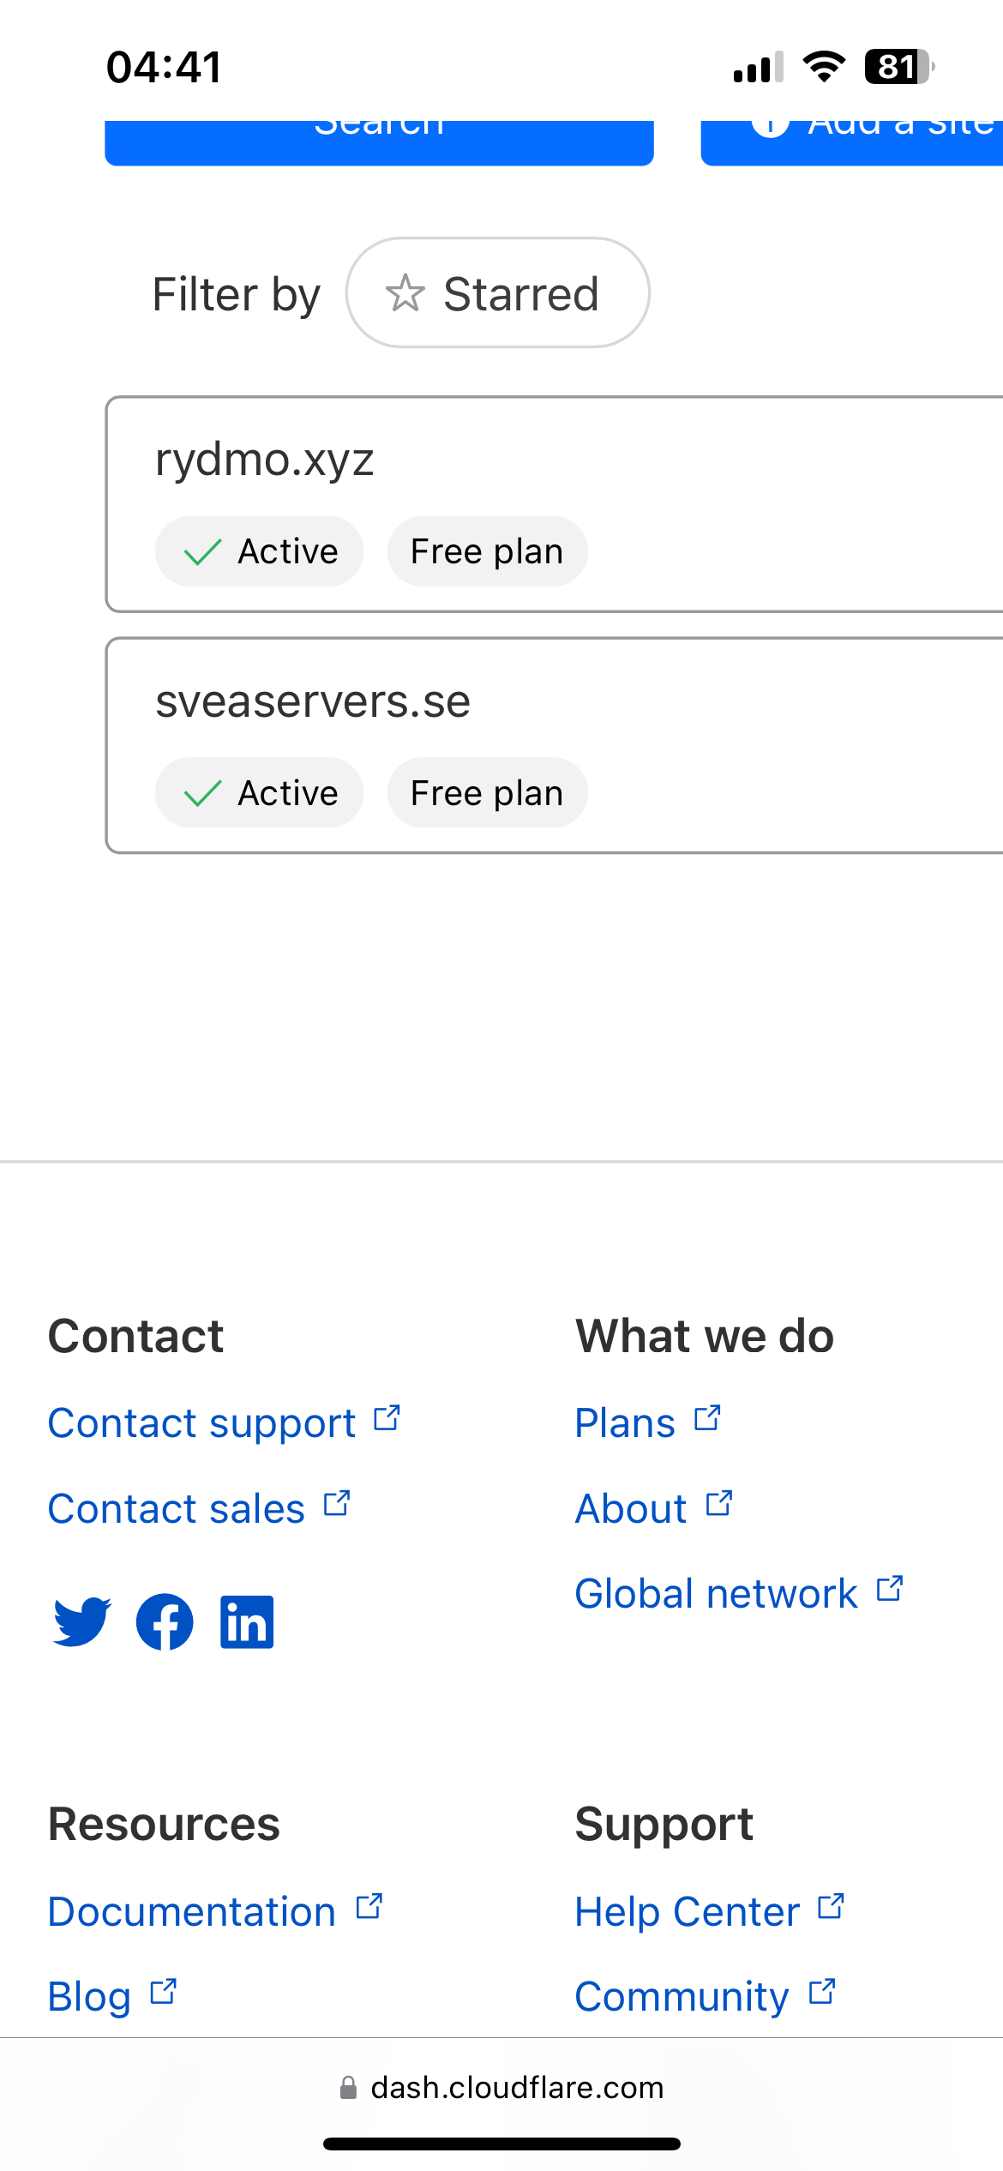Image resolution: width=1003 pixels, height=2171 pixels.
Task: Open Cloudflare's LinkedIn page
Action: pos(247,1621)
